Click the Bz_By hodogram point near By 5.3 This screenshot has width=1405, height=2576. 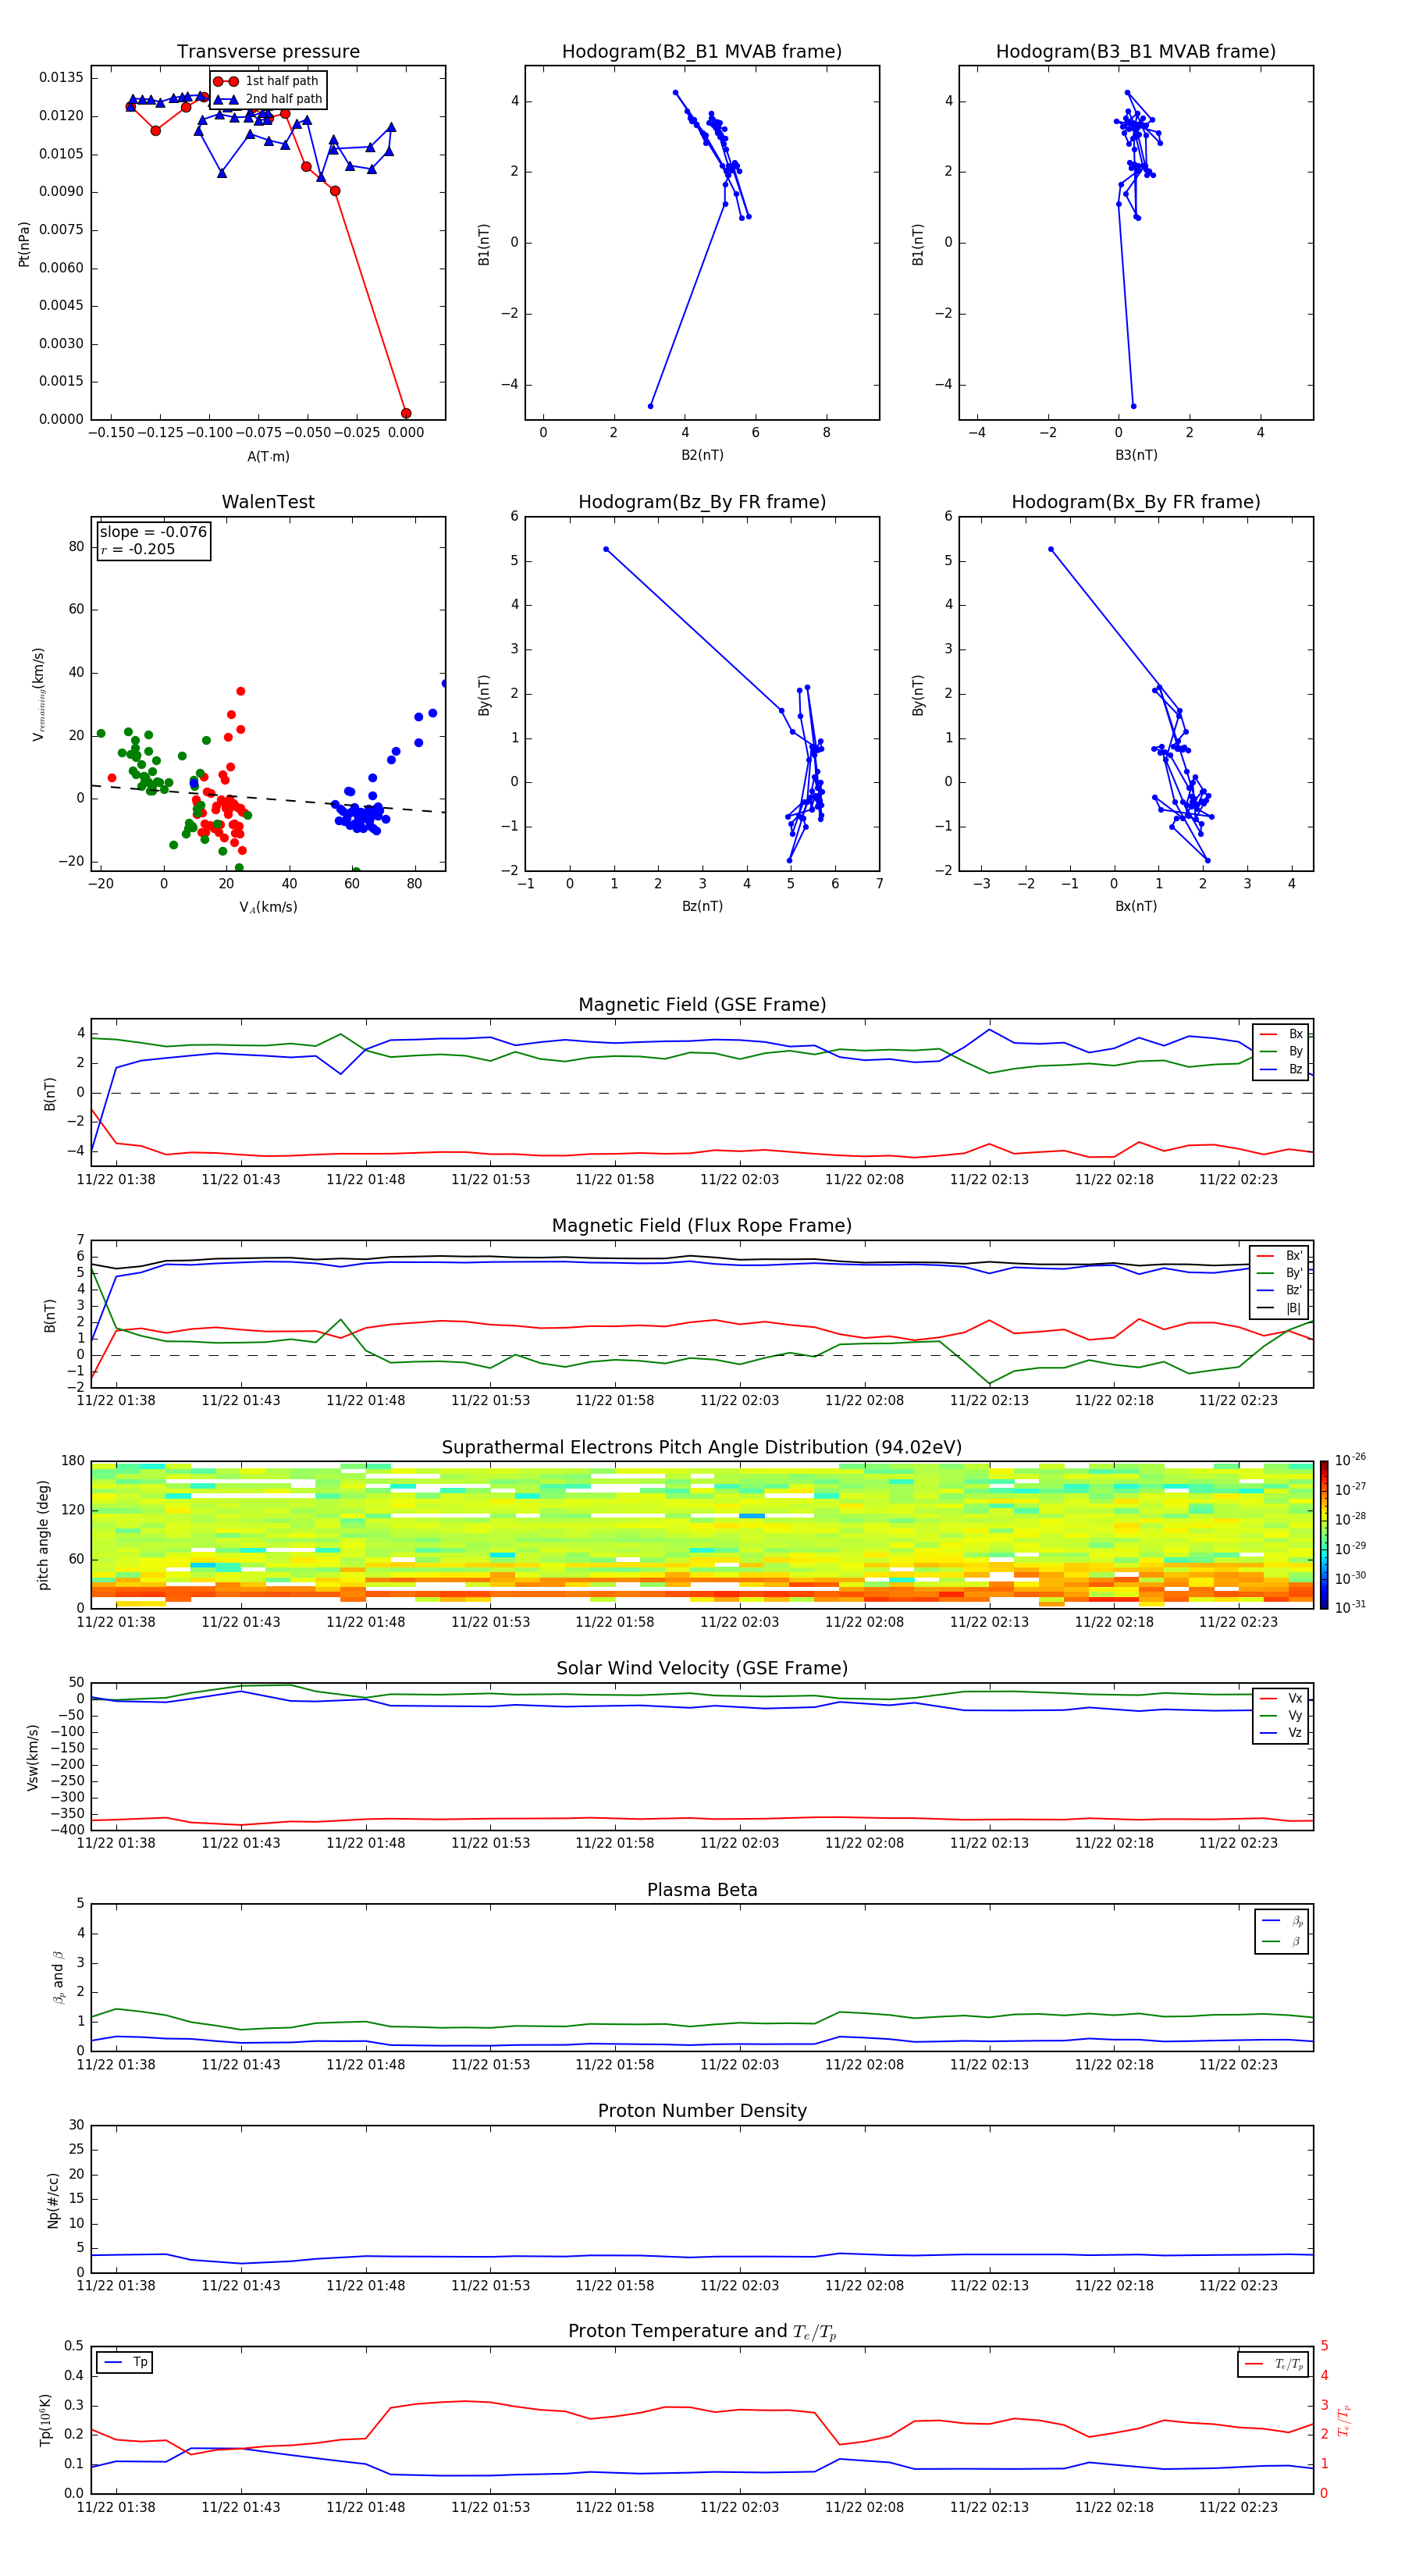pos(606,549)
